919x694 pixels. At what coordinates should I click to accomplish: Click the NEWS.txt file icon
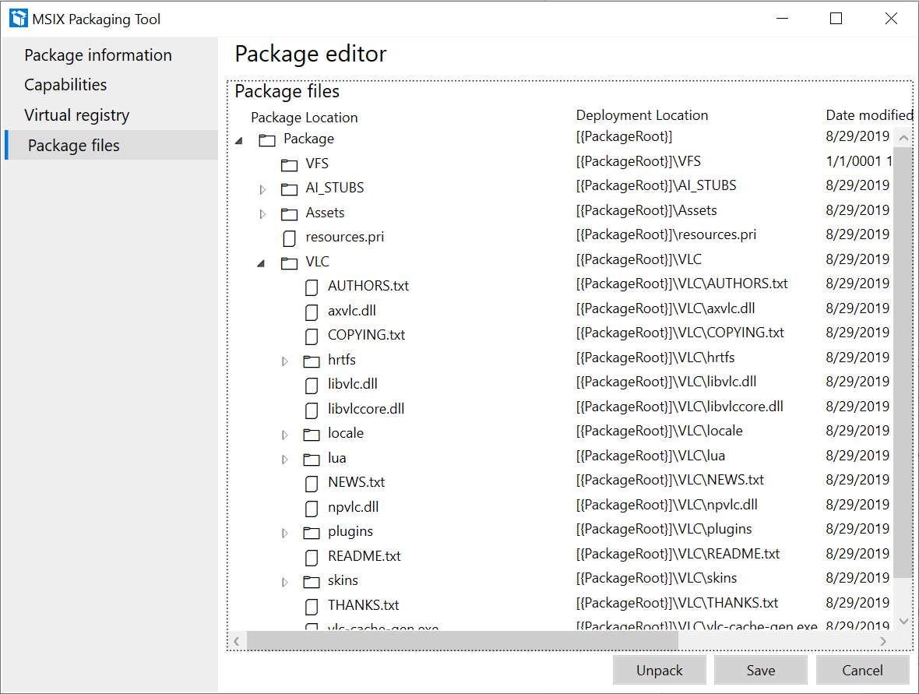(312, 484)
